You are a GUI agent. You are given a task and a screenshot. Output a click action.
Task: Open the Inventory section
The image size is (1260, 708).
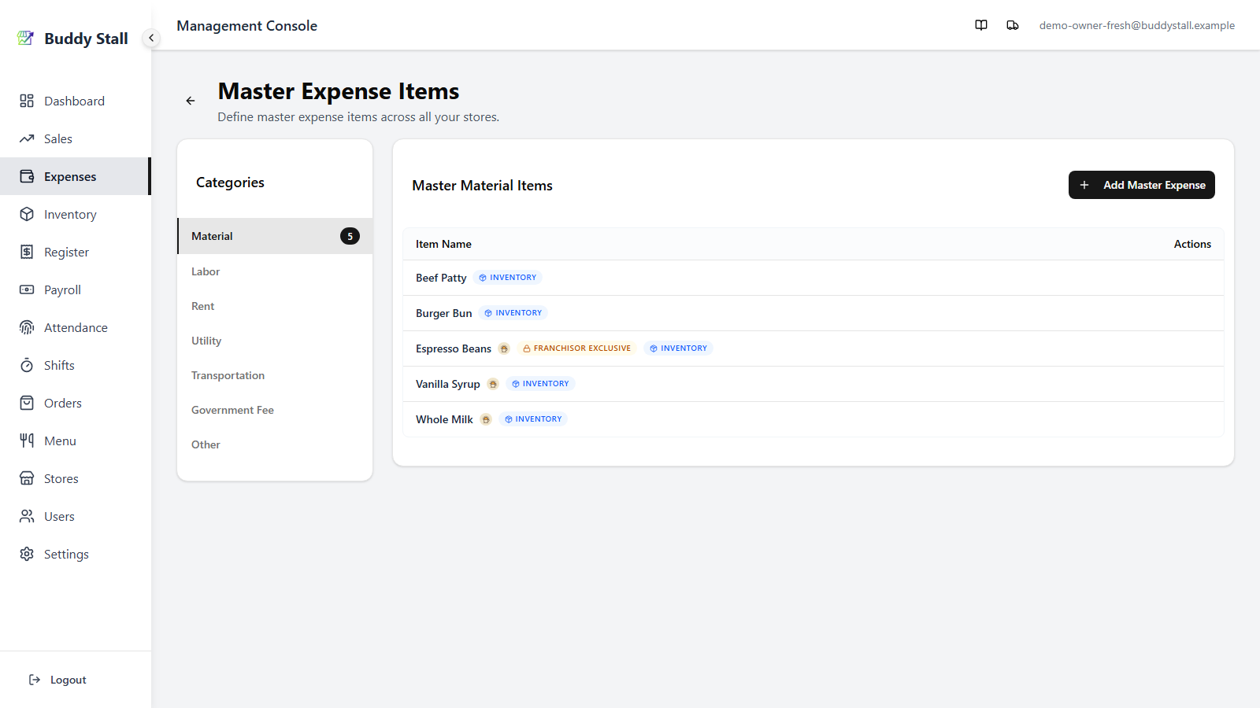point(75,214)
